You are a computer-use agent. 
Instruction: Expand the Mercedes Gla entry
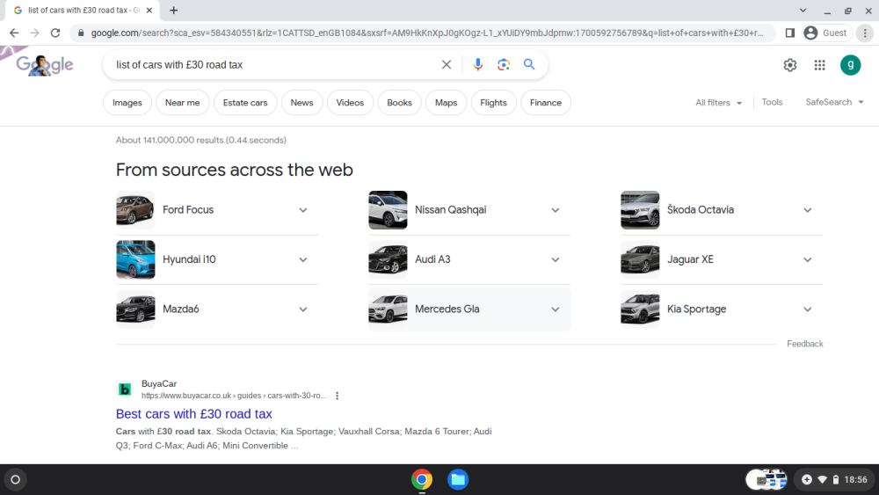click(555, 309)
